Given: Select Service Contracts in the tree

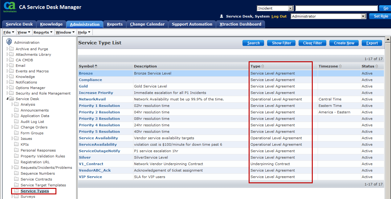Looking at the screenshot, I should [36, 179].
